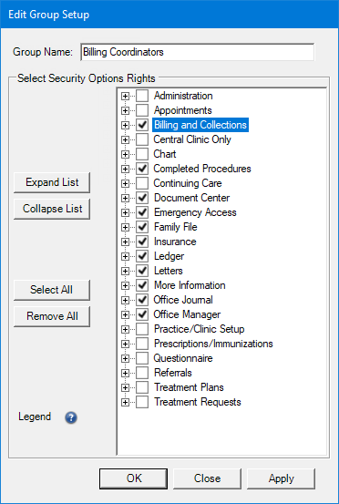Click the Collapse List button
339x504 pixels.
[x=52, y=209]
